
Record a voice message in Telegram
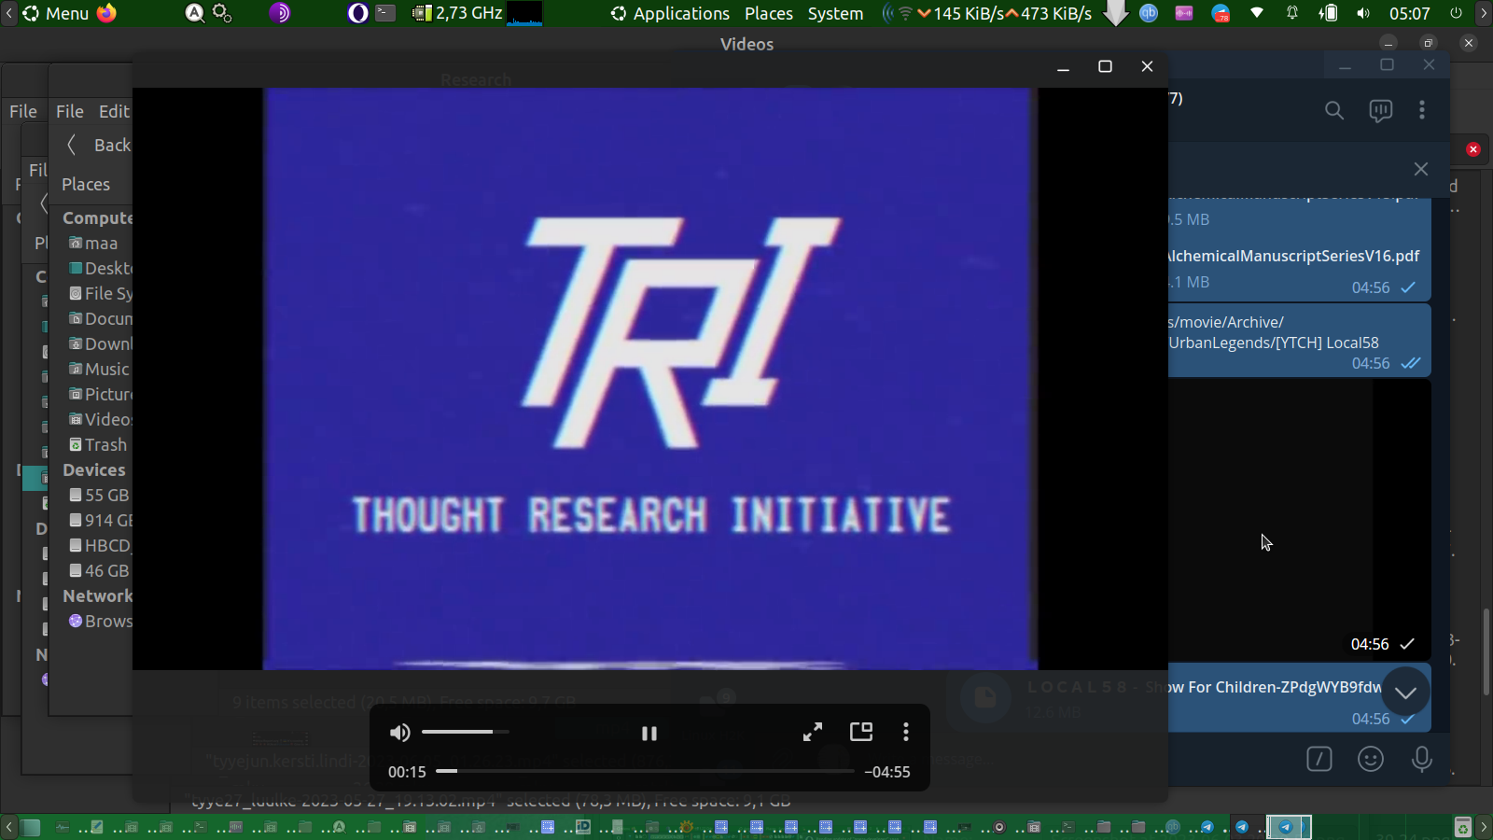(x=1422, y=759)
